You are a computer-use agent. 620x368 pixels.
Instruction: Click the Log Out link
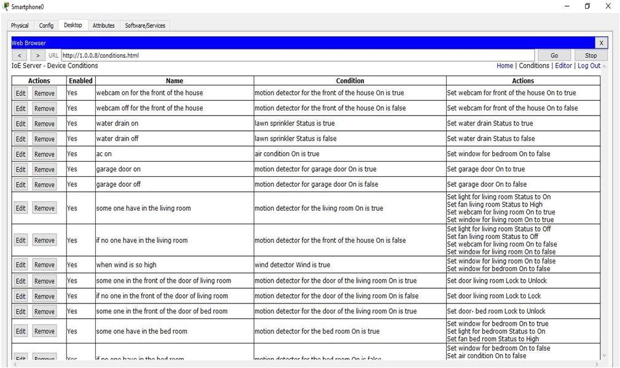click(589, 66)
